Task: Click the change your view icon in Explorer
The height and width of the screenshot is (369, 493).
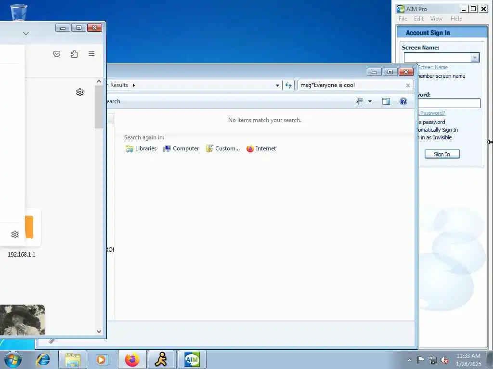Action: tap(359, 101)
